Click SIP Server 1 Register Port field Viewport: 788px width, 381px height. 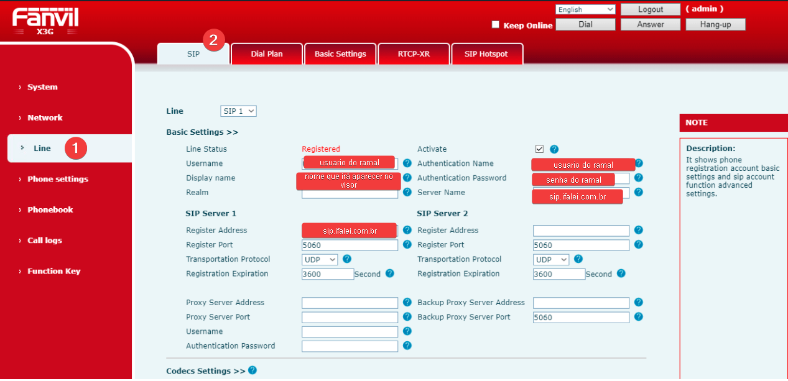tap(350, 245)
